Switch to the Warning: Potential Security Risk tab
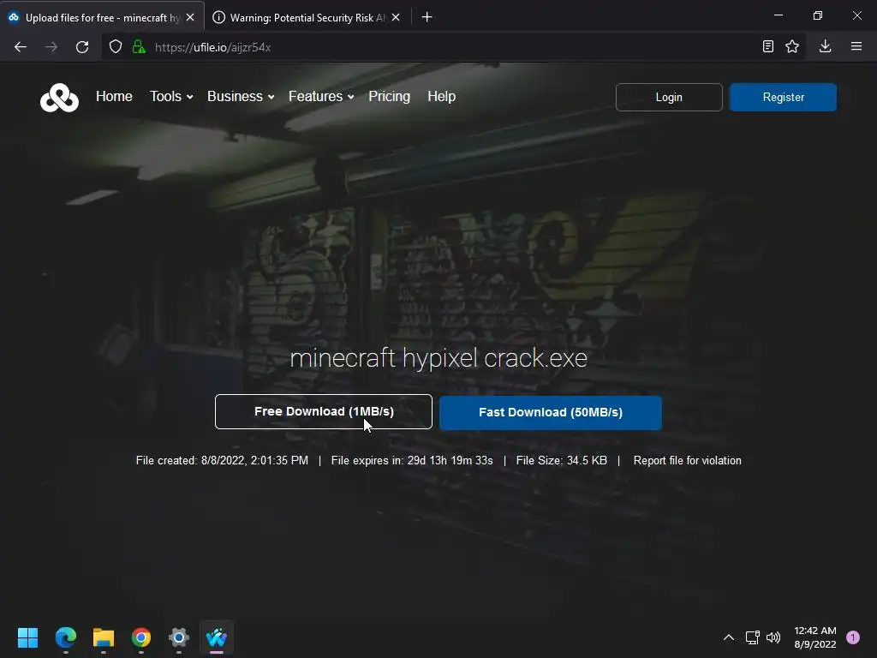The height and width of the screenshot is (658, 877). [307, 17]
